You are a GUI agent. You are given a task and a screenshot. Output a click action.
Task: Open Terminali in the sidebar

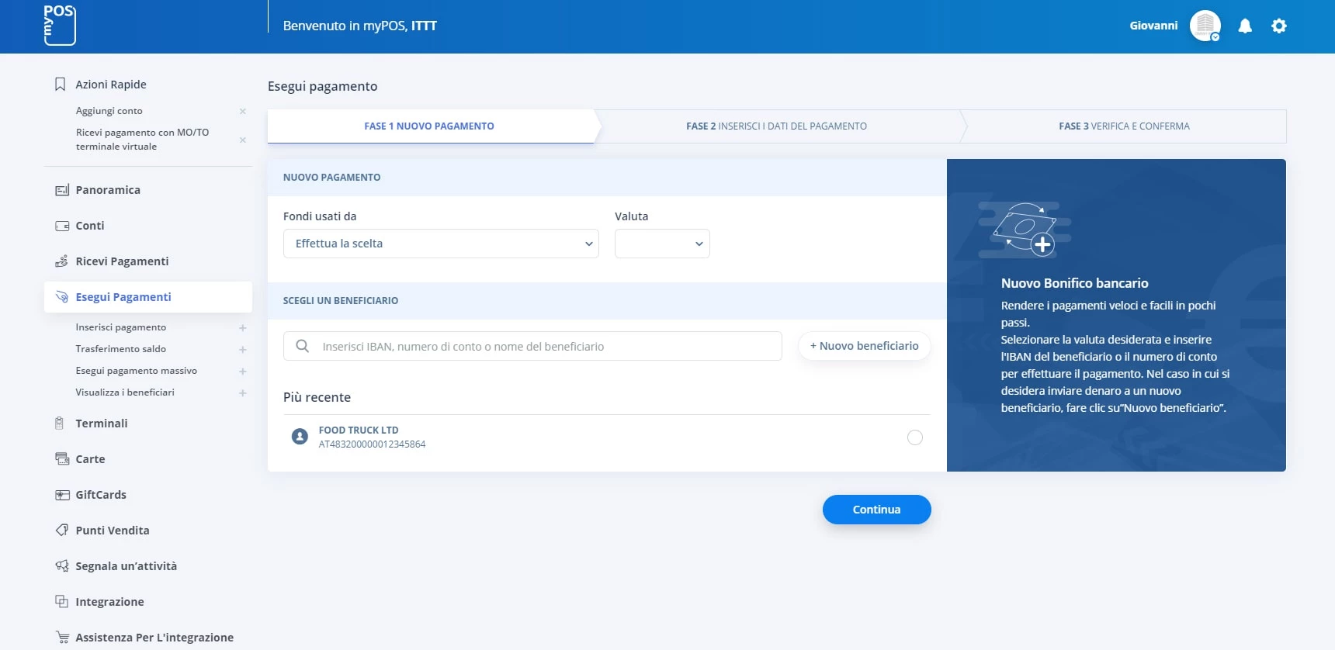[x=102, y=424]
